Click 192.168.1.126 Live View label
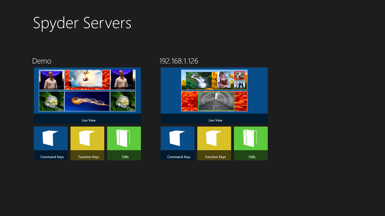Screen dimensions: 385x216 [215, 120]
